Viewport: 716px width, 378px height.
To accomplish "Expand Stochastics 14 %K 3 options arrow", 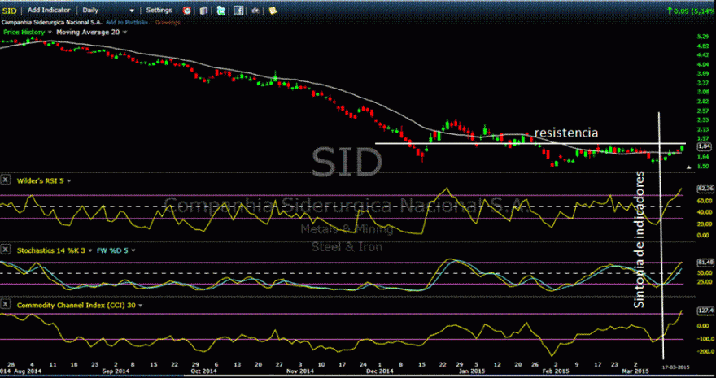I will [x=90, y=250].
